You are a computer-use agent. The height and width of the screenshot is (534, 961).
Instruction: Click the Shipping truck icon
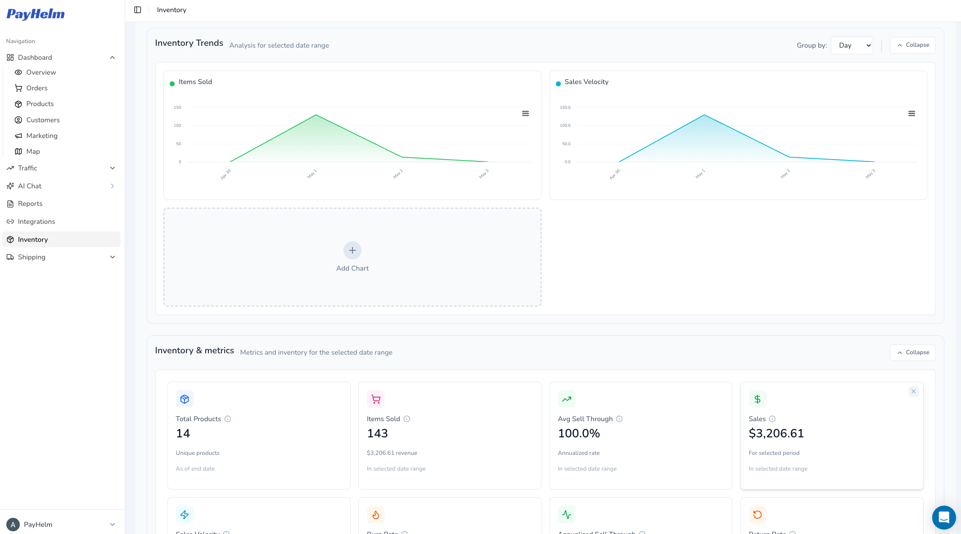pyautogui.click(x=10, y=257)
